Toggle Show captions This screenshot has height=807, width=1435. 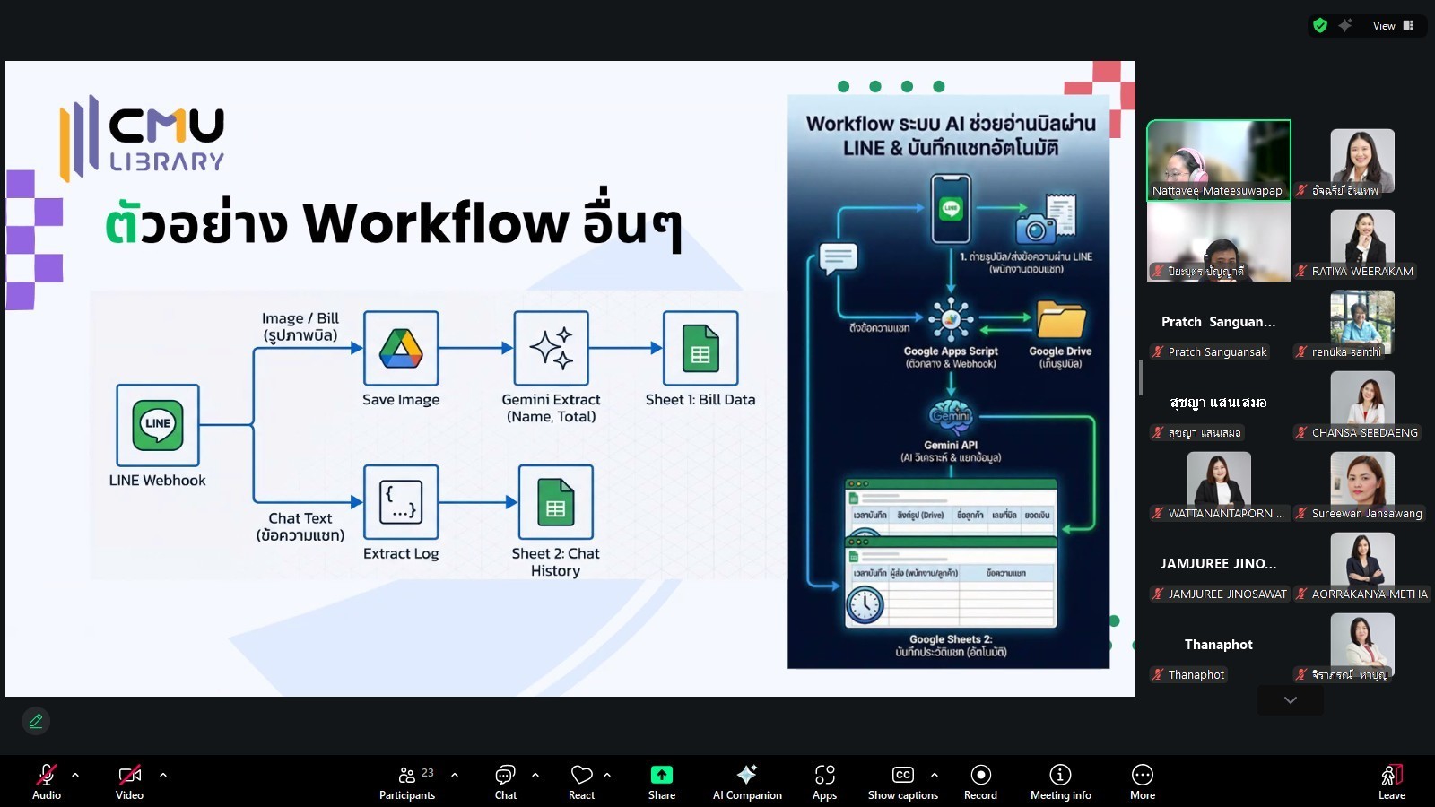(x=902, y=781)
